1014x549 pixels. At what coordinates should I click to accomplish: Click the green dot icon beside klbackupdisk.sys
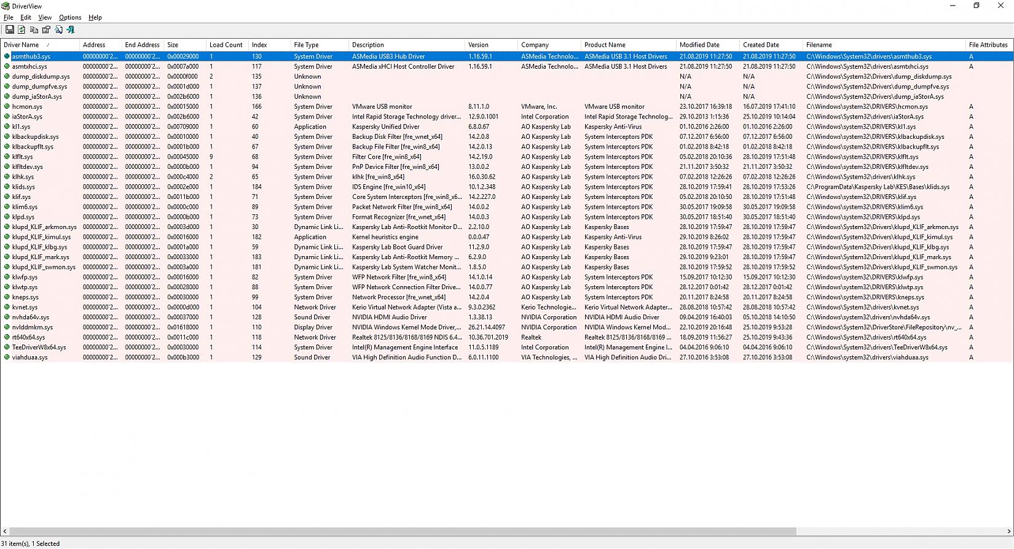click(x=7, y=137)
